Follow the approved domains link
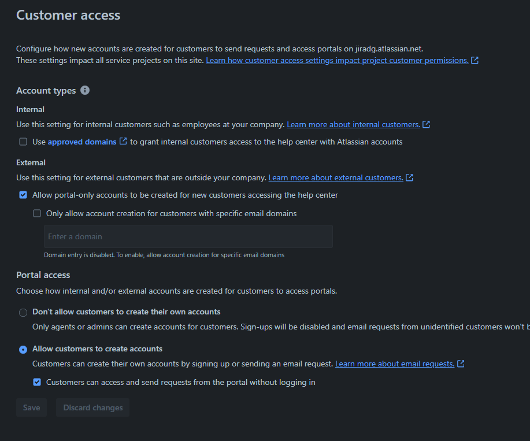 click(82, 142)
